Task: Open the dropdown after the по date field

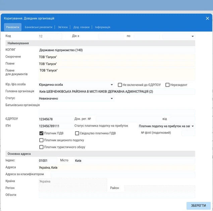Action: 179,36
